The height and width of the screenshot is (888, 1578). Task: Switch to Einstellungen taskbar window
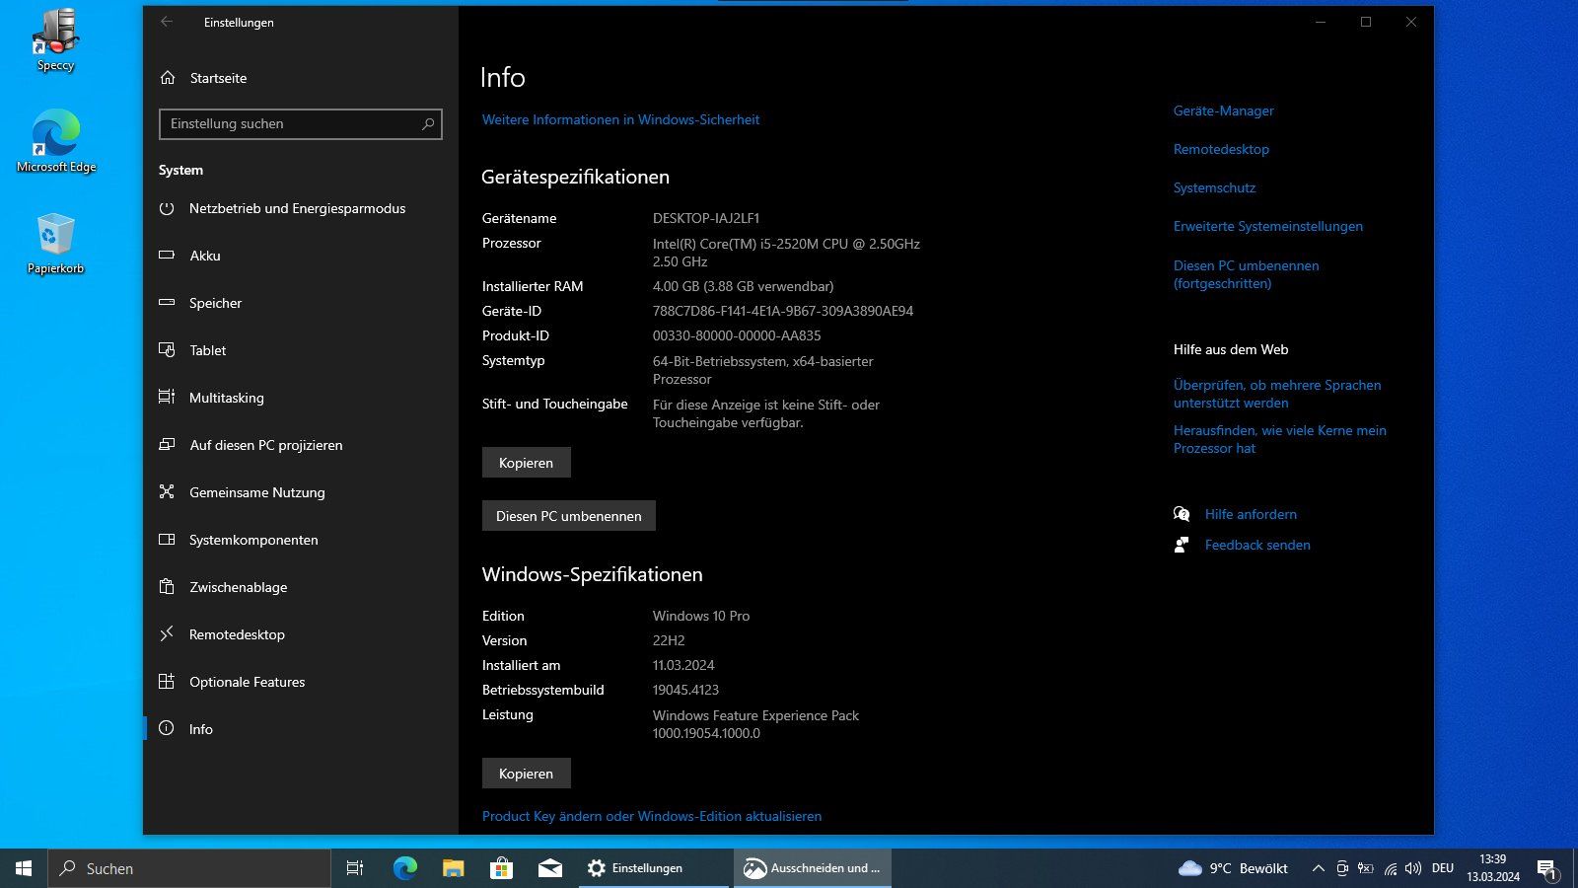(x=654, y=868)
